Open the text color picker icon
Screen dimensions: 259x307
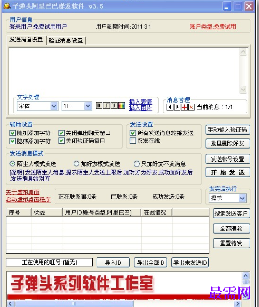pos(121,106)
